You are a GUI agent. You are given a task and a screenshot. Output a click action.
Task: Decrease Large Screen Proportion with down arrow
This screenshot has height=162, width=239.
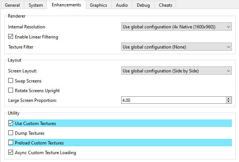[228, 102]
